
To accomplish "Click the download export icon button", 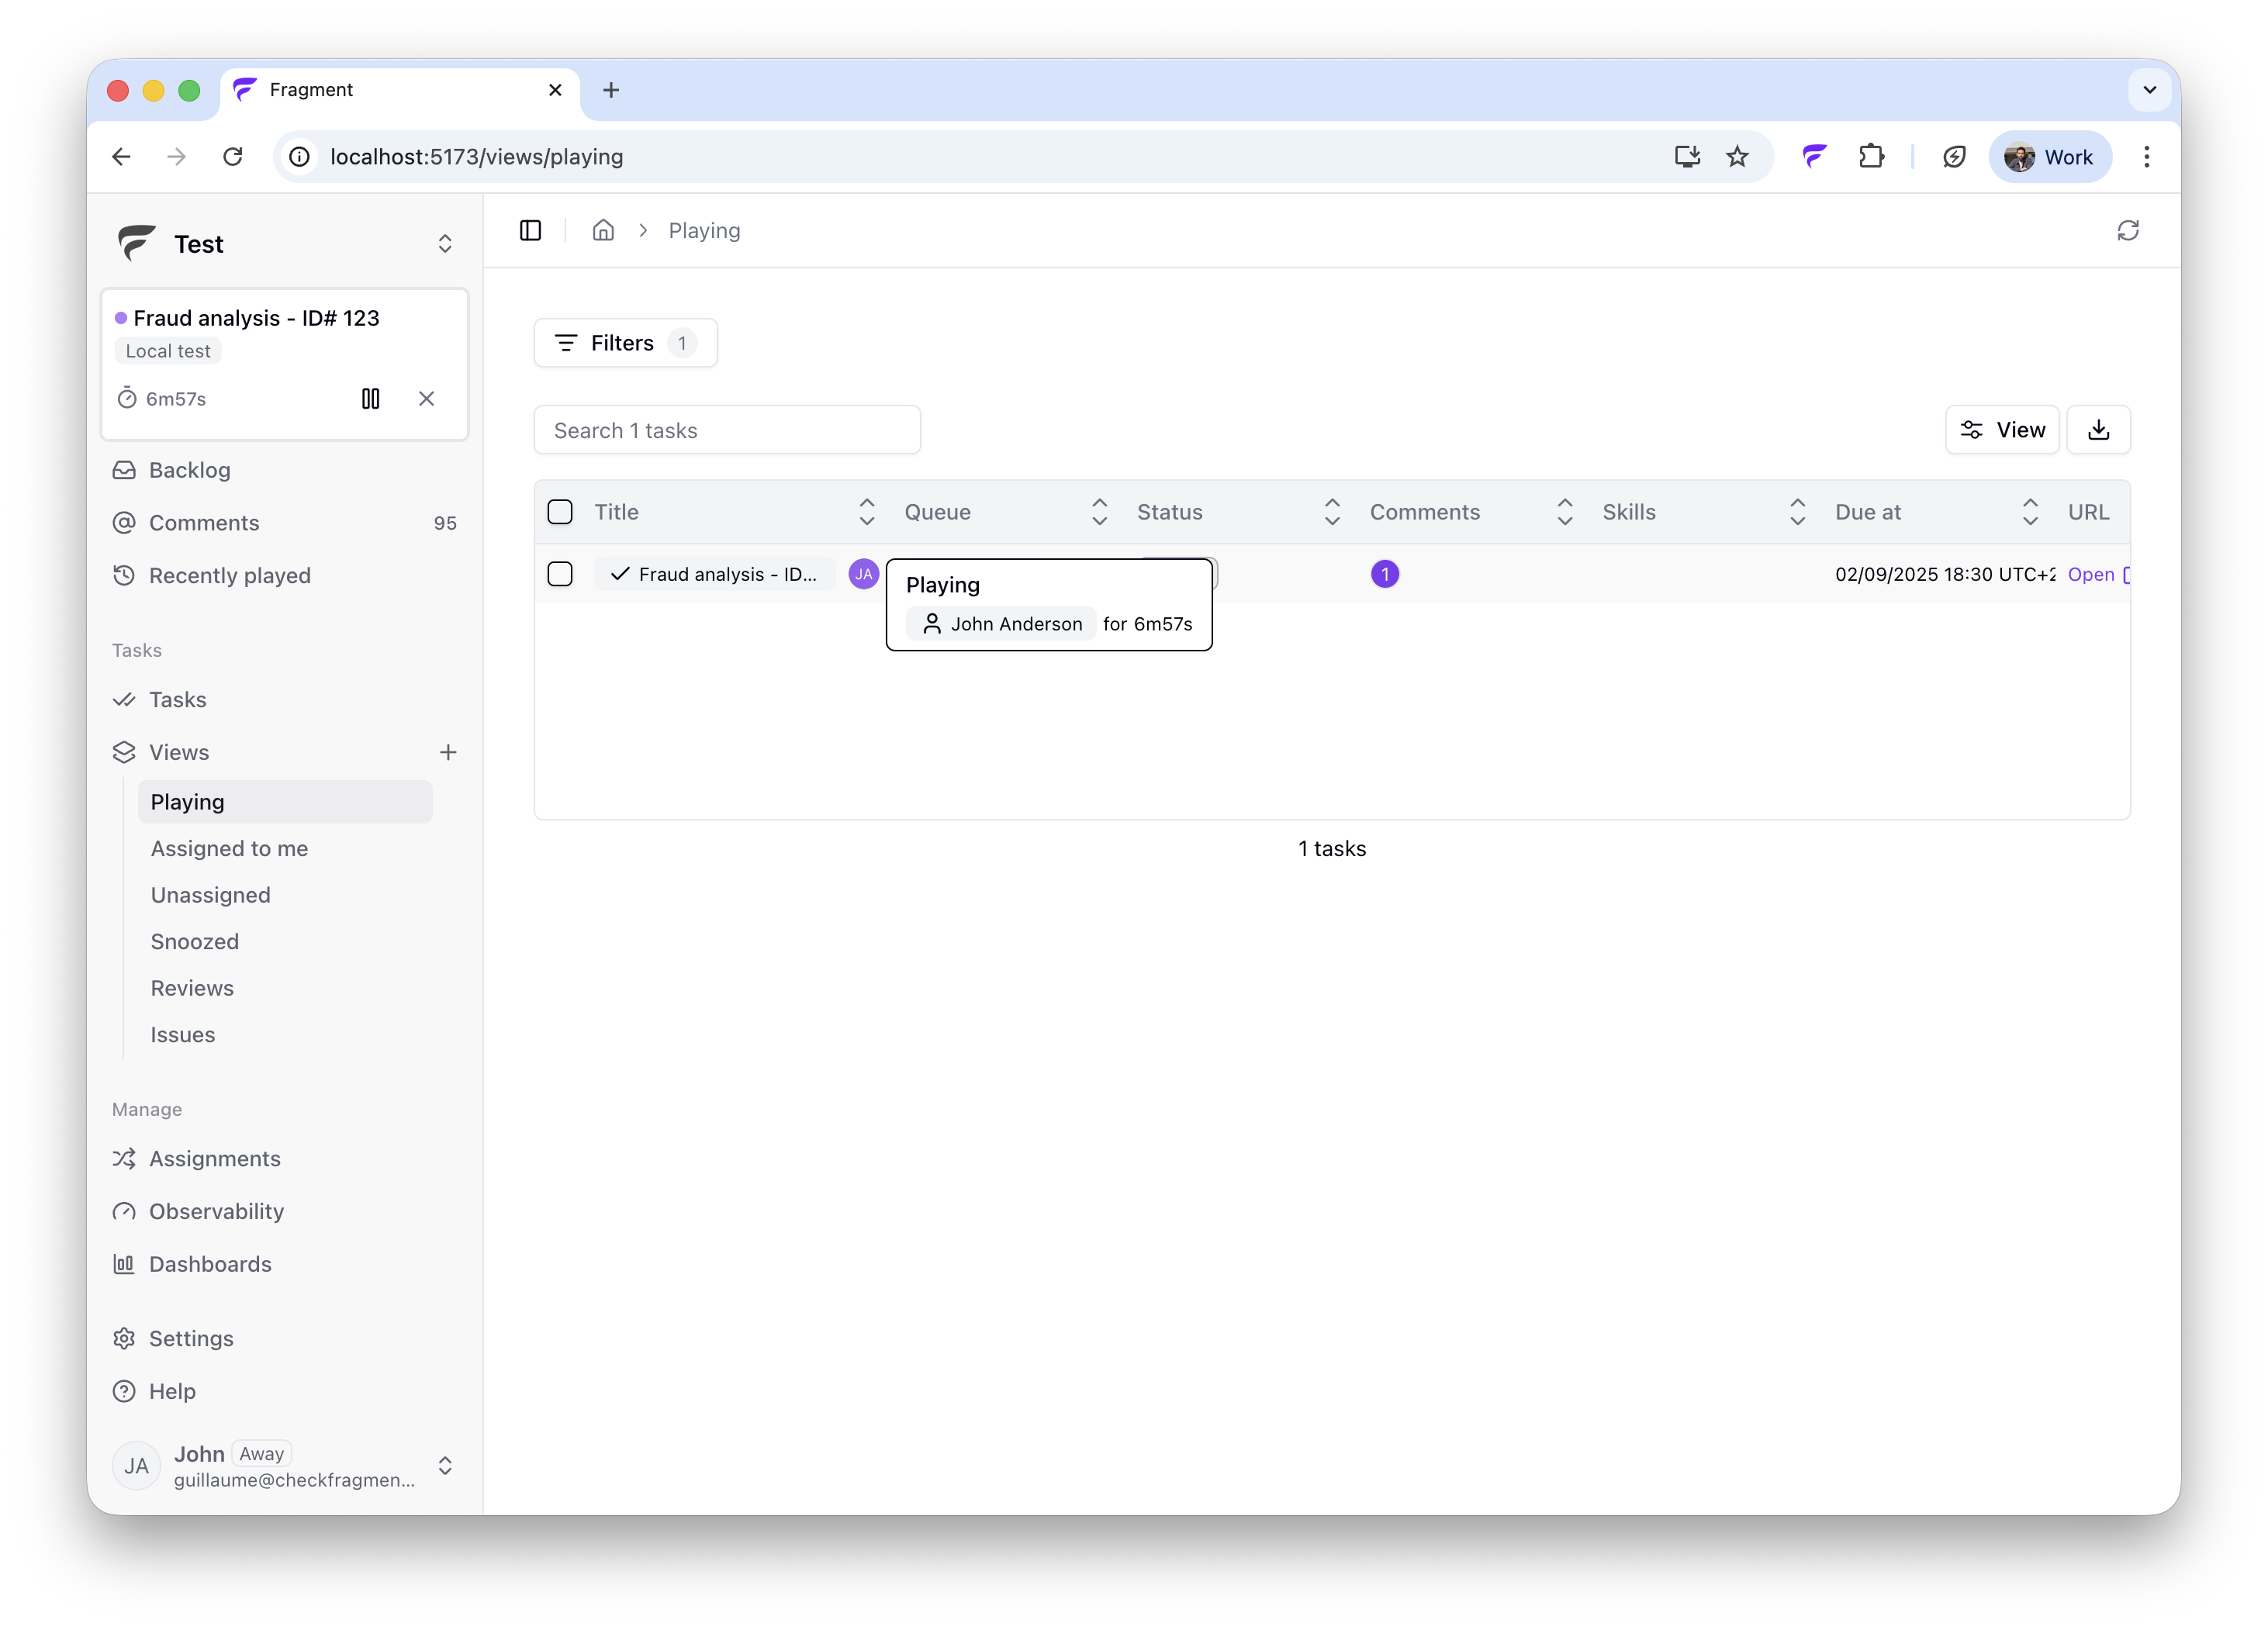I will point(2098,430).
